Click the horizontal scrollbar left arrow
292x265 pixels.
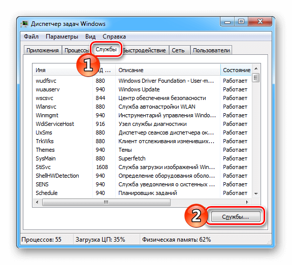coord(37,202)
